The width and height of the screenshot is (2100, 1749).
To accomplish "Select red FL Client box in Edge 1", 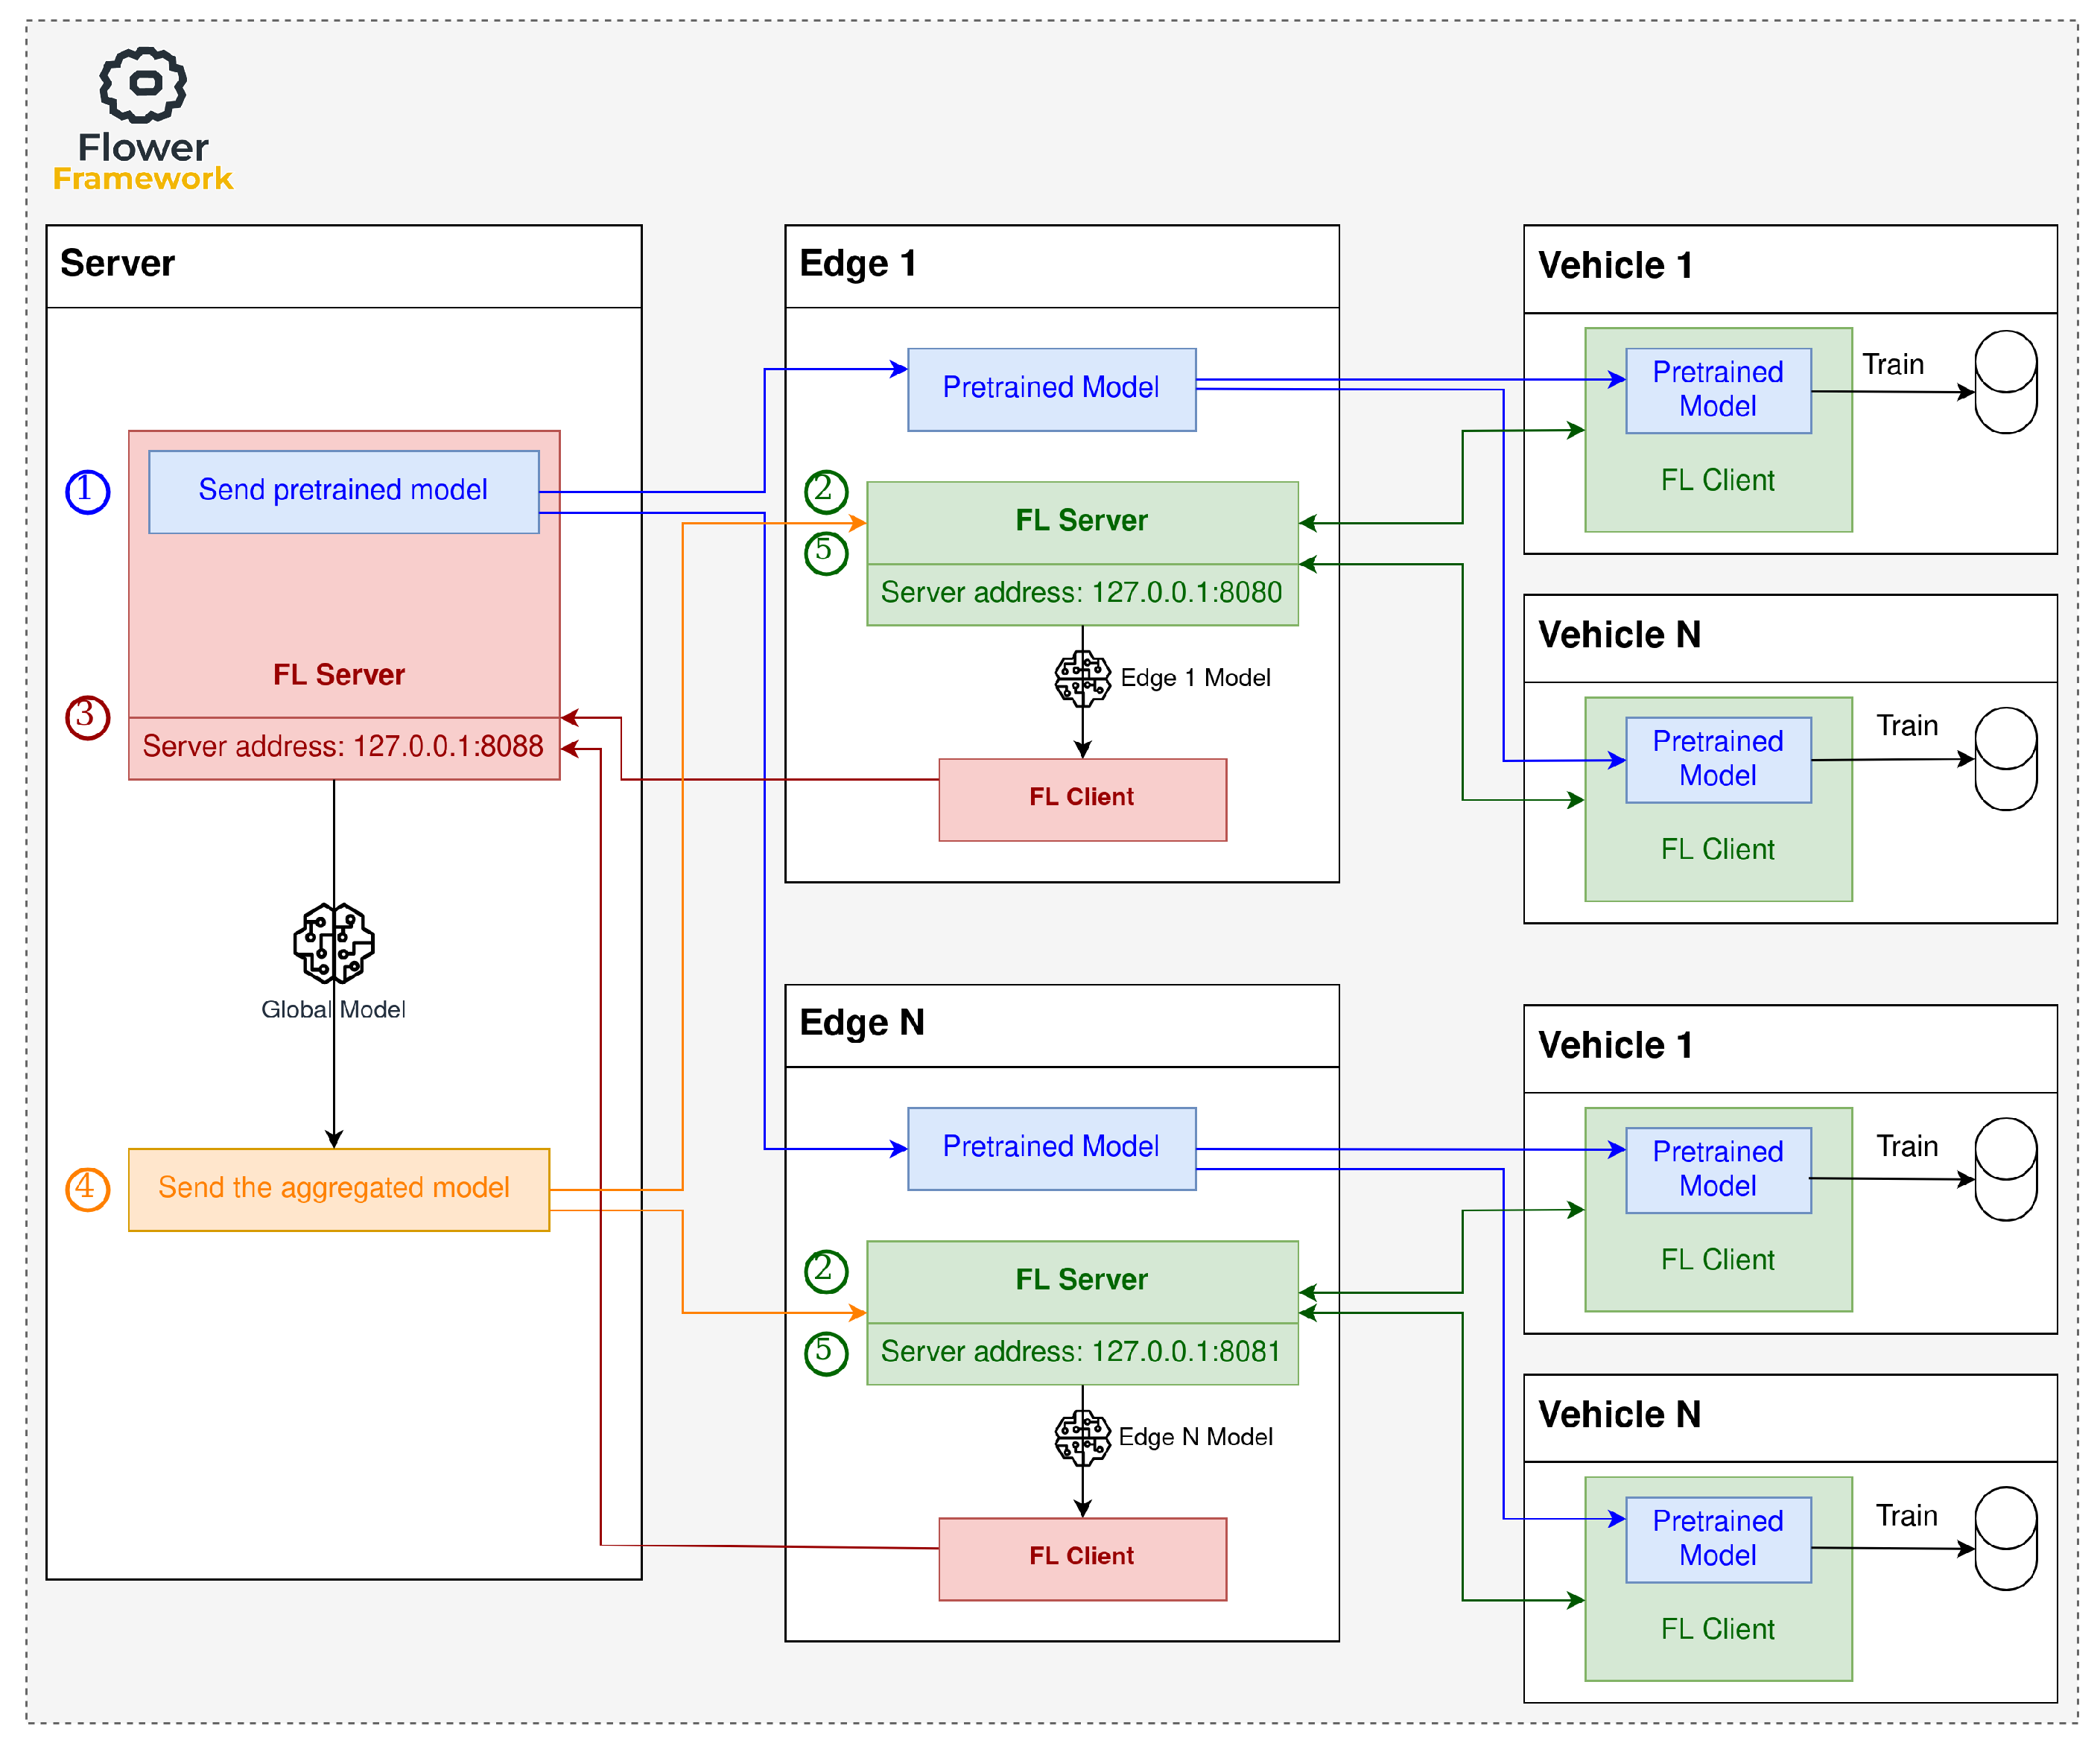I will [1083, 800].
